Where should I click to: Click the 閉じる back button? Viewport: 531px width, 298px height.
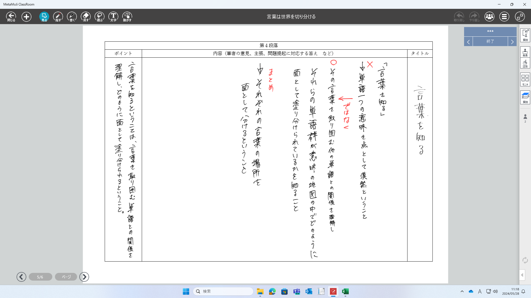pyautogui.click(x=11, y=17)
